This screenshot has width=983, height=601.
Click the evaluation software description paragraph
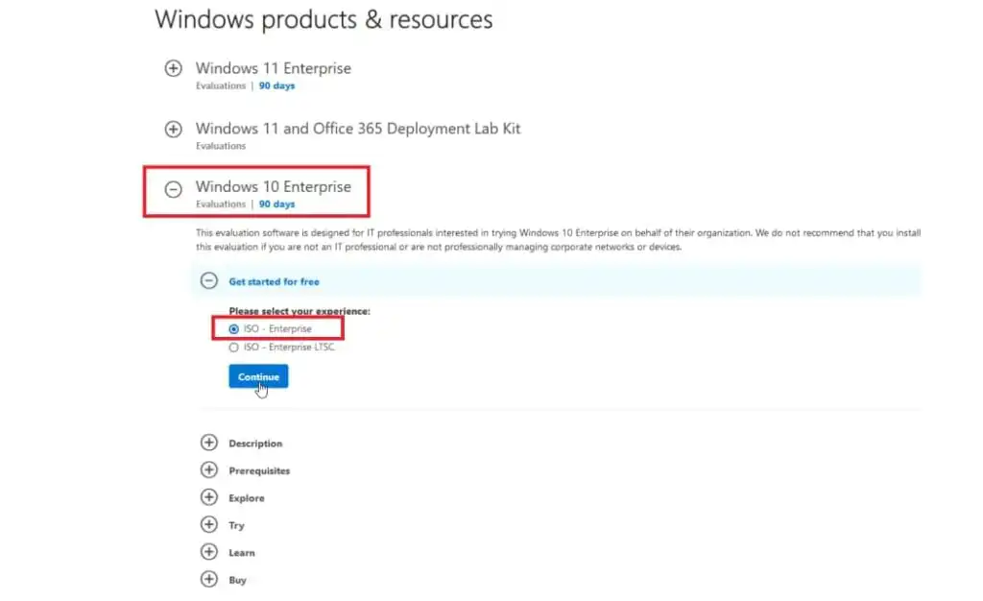(558, 239)
